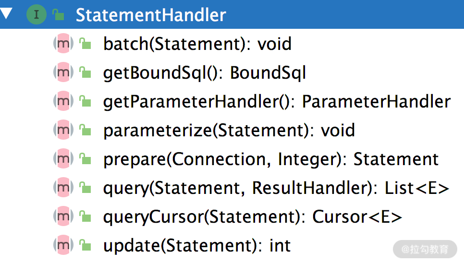Click the method icon beside getBoundSql()
The image size is (464, 264).
63,72
